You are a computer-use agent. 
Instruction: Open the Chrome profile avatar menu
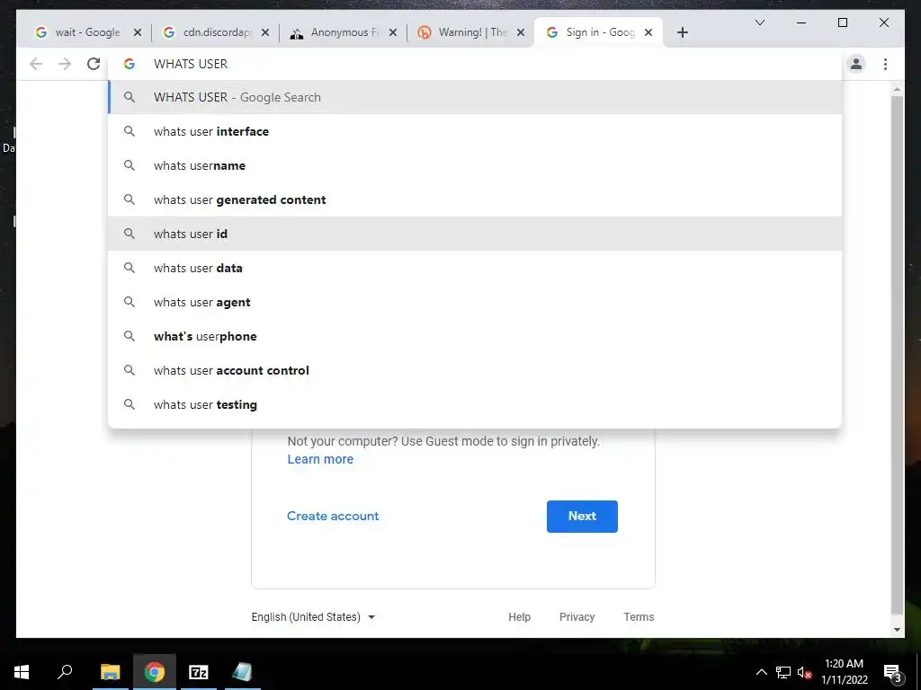point(856,64)
